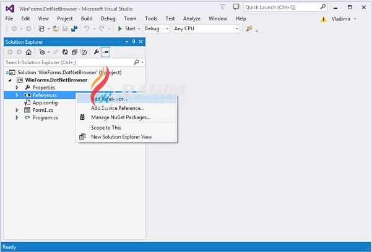372x252 pixels.
Task: Choose Manage NuGet Packages... from the context menu
Action: pyautogui.click(x=127, y=117)
